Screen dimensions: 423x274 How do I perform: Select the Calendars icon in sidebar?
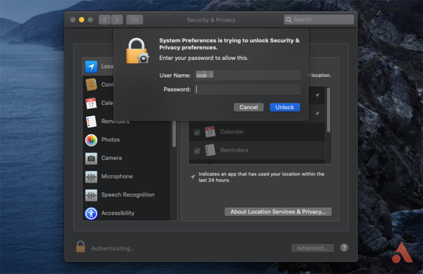[91, 103]
